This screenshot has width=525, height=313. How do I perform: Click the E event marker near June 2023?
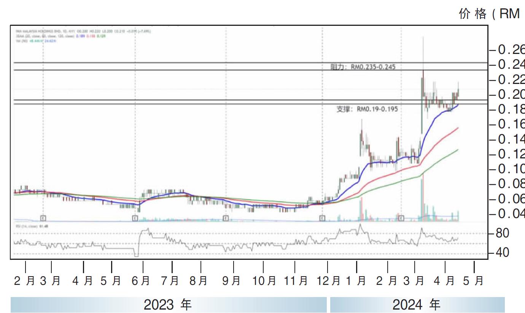(135, 218)
